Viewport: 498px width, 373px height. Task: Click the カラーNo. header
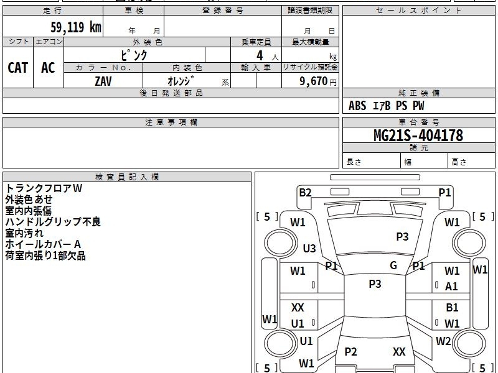(103, 68)
